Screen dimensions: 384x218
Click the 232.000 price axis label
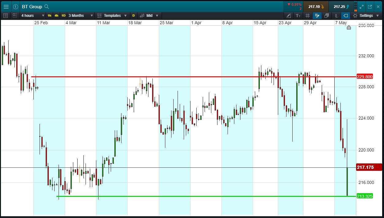pos(366,56)
